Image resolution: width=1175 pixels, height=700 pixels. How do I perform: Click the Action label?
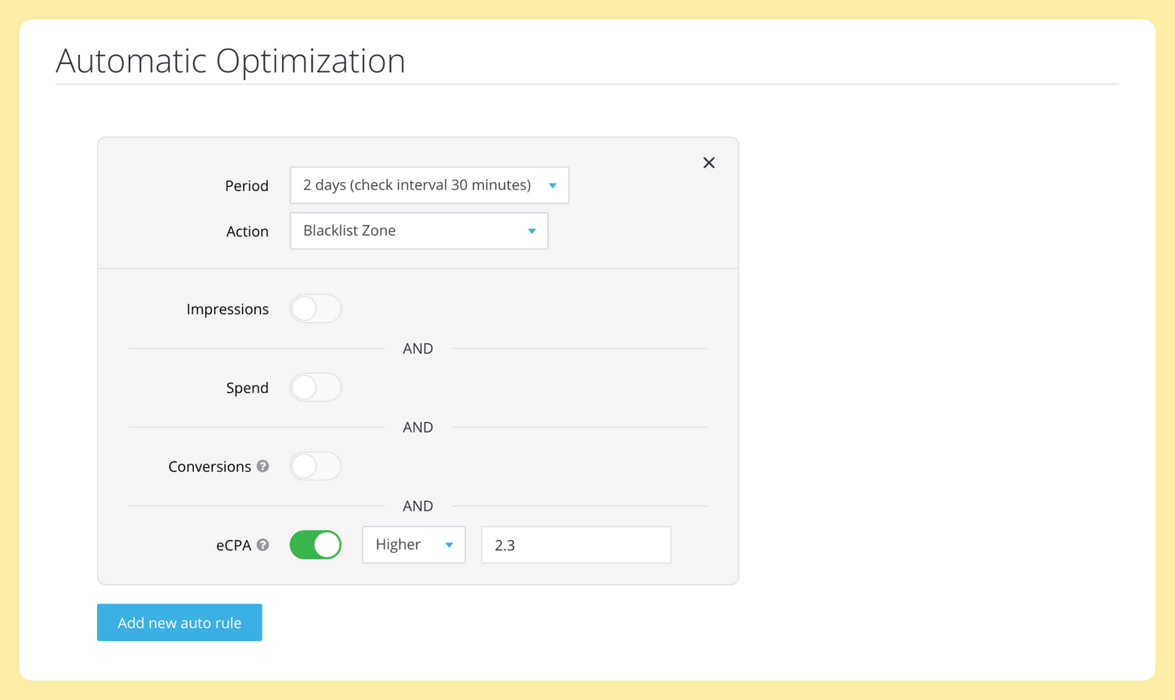[247, 231]
